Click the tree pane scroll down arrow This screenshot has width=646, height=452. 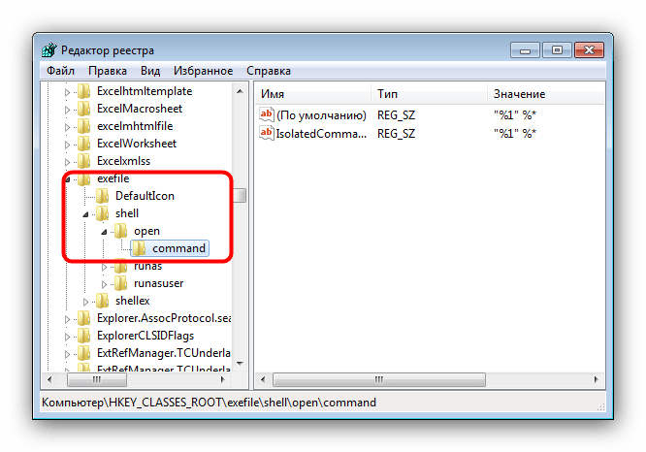(241, 364)
